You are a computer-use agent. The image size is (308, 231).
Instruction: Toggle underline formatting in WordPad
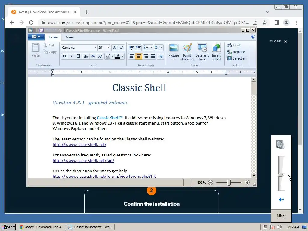(79, 56)
